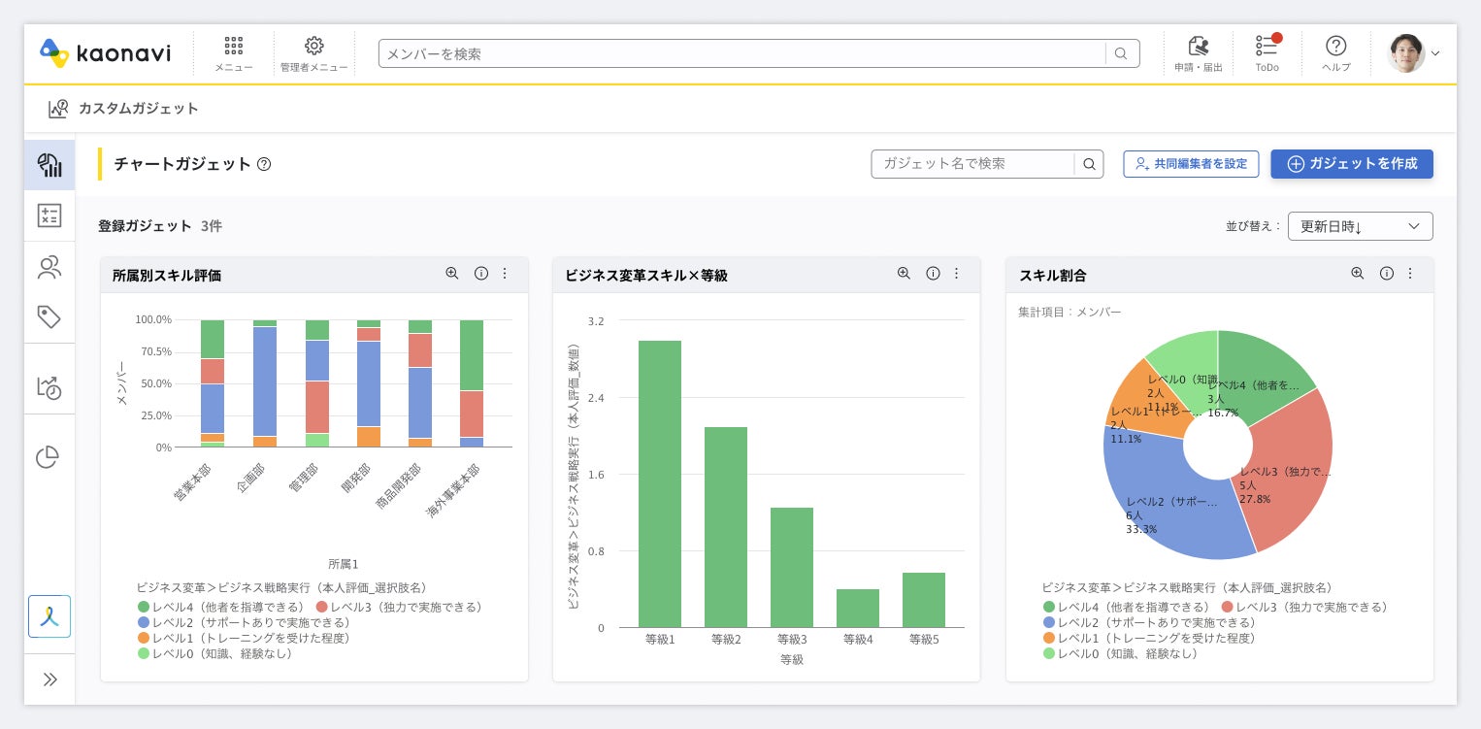Click the ribbon icon in the sidebar
The height and width of the screenshot is (729, 1481).
click(x=49, y=616)
